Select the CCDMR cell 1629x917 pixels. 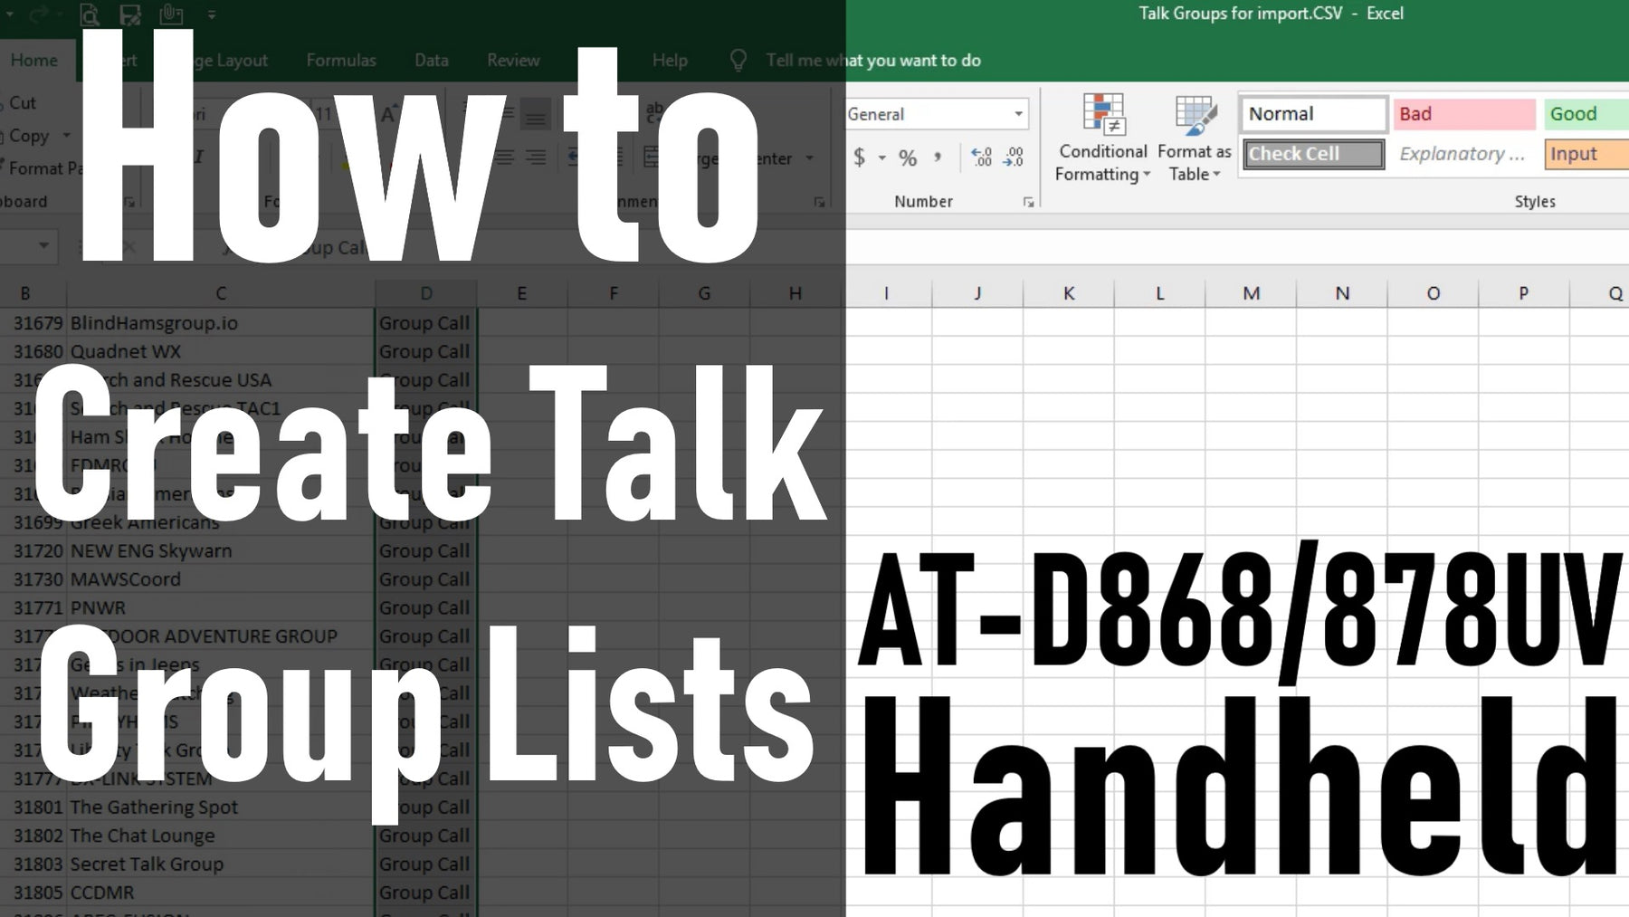click(221, 893)
